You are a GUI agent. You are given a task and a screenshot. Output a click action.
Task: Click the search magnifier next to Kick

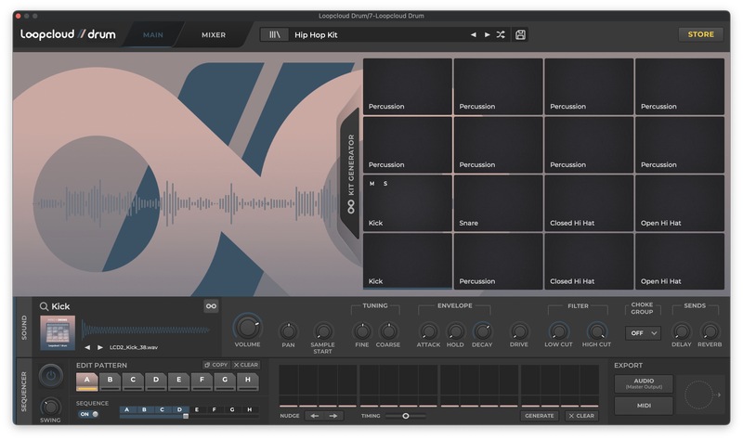43,306
